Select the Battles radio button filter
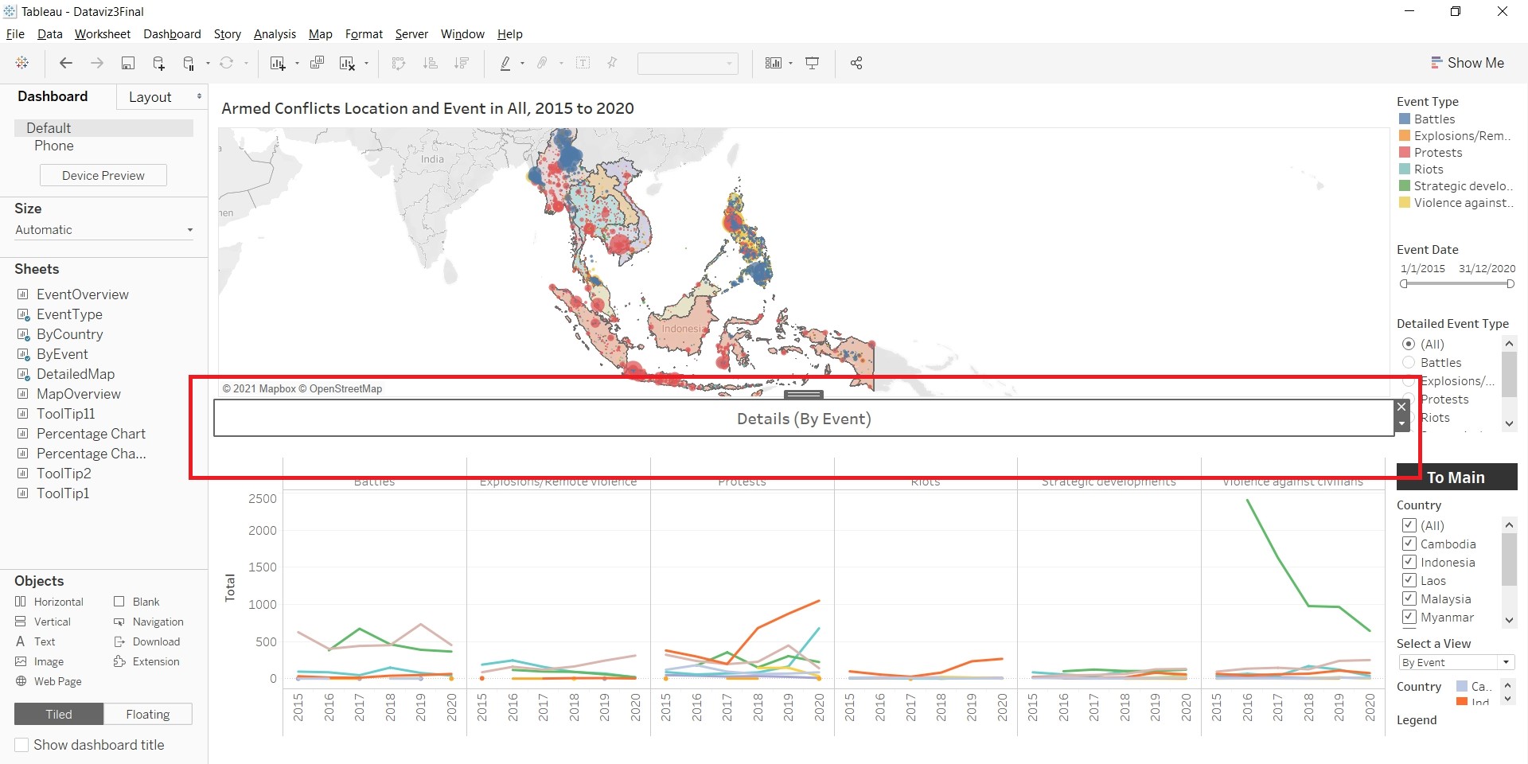The width and height of the screenshot is (1528, 764). click(1409, 362)
